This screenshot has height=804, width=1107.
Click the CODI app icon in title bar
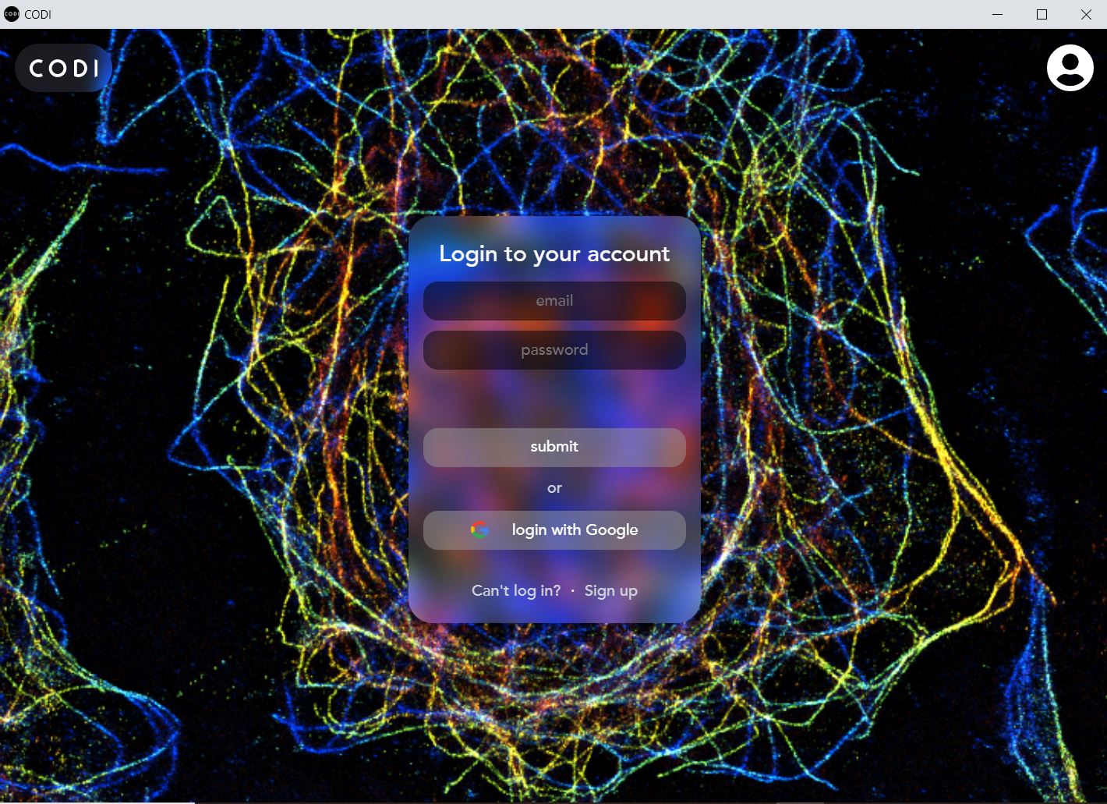[x=12, y=14]
